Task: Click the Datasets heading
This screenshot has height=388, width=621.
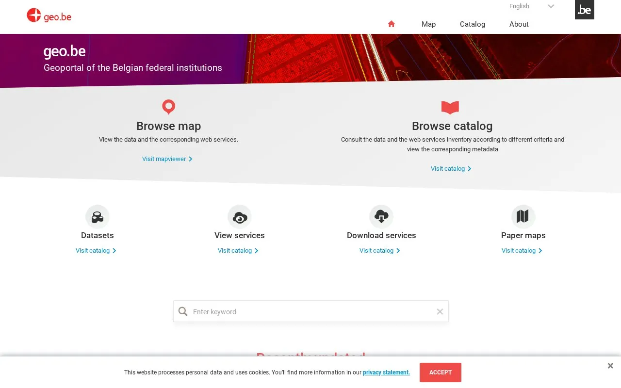Action: point(98,235)
